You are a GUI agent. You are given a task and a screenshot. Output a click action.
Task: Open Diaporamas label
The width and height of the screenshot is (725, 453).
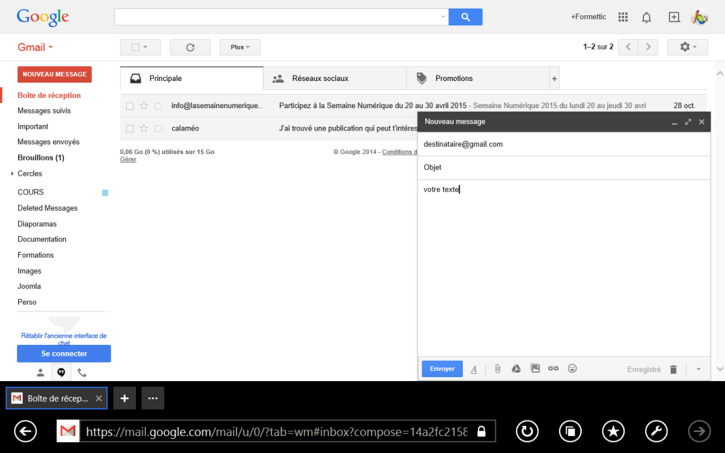(x=37, y=223)
